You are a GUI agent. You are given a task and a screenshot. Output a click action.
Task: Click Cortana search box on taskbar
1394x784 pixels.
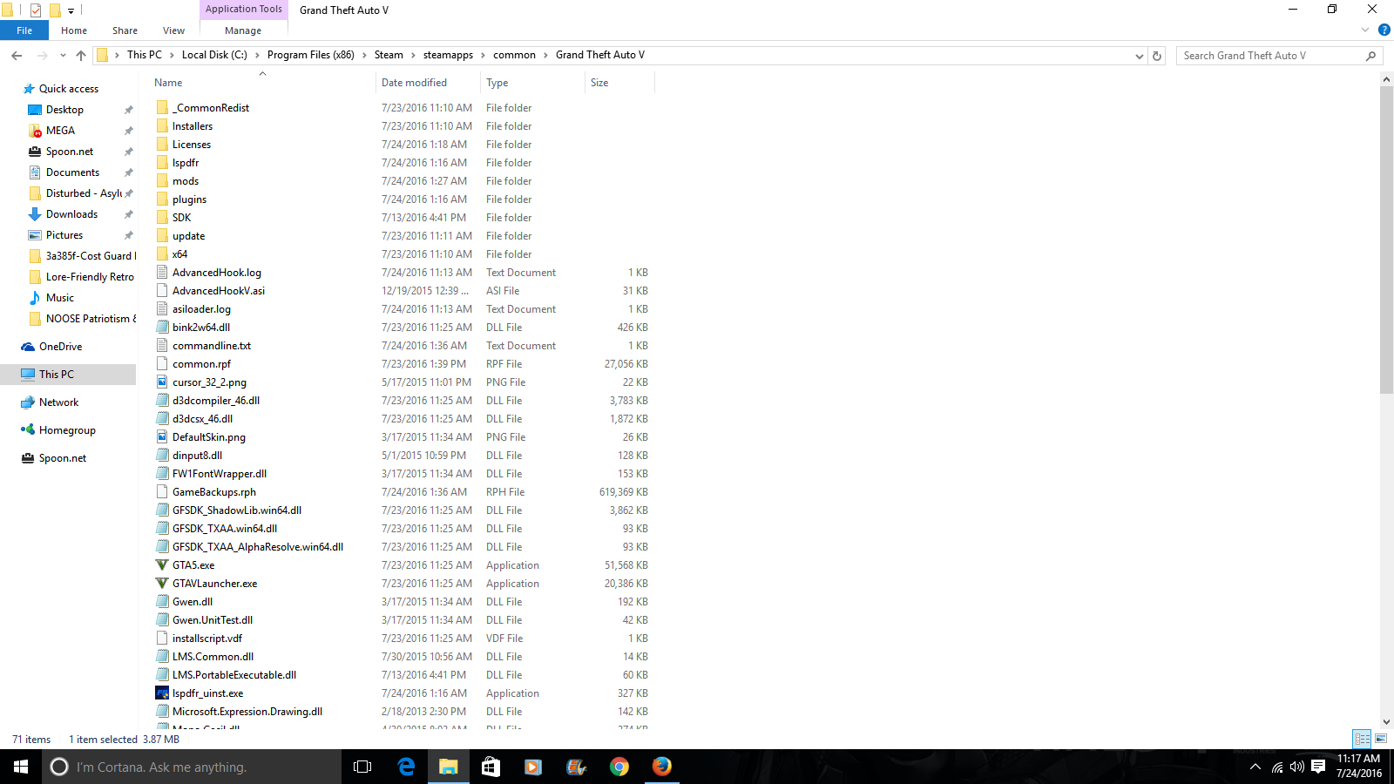click(192, 767)
